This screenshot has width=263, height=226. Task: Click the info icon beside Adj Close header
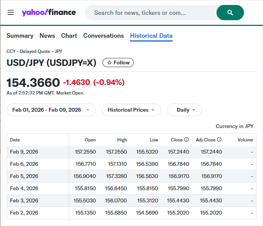pos(219,139)
